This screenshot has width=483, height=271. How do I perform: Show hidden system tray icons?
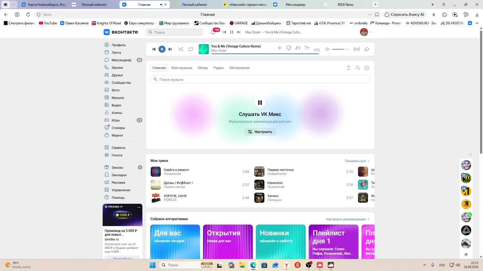(x=425, y=265)
